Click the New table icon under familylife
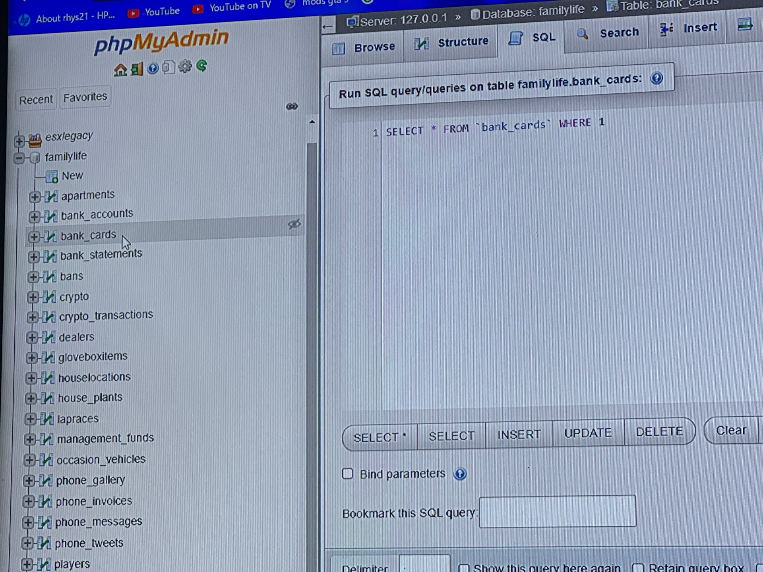Screen dimensions: 763x572 click(x=52, y=176)
